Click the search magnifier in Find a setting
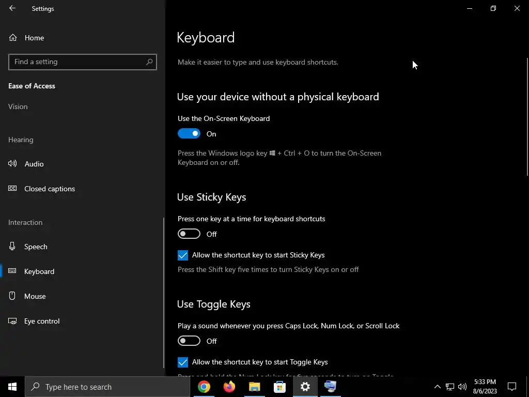 (x=149, y=62)
